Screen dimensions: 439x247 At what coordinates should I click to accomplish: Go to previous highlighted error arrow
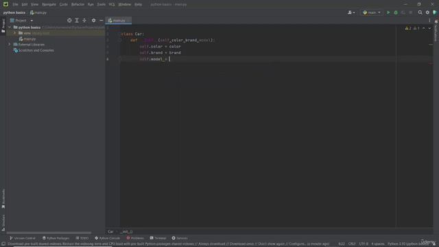[424, 28]
